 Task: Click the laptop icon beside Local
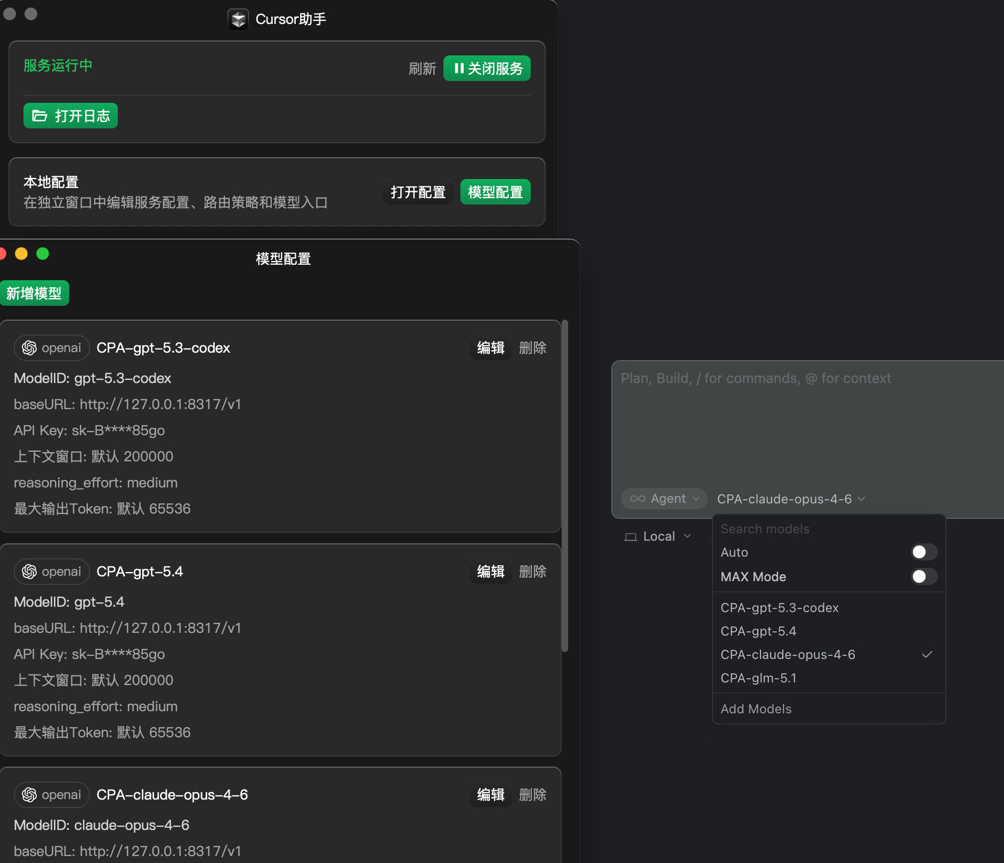point(630,536)
